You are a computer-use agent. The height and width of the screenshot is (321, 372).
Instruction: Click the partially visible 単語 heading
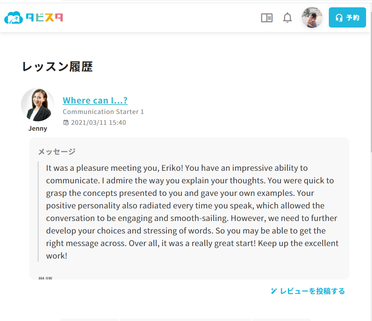(46, 278)
